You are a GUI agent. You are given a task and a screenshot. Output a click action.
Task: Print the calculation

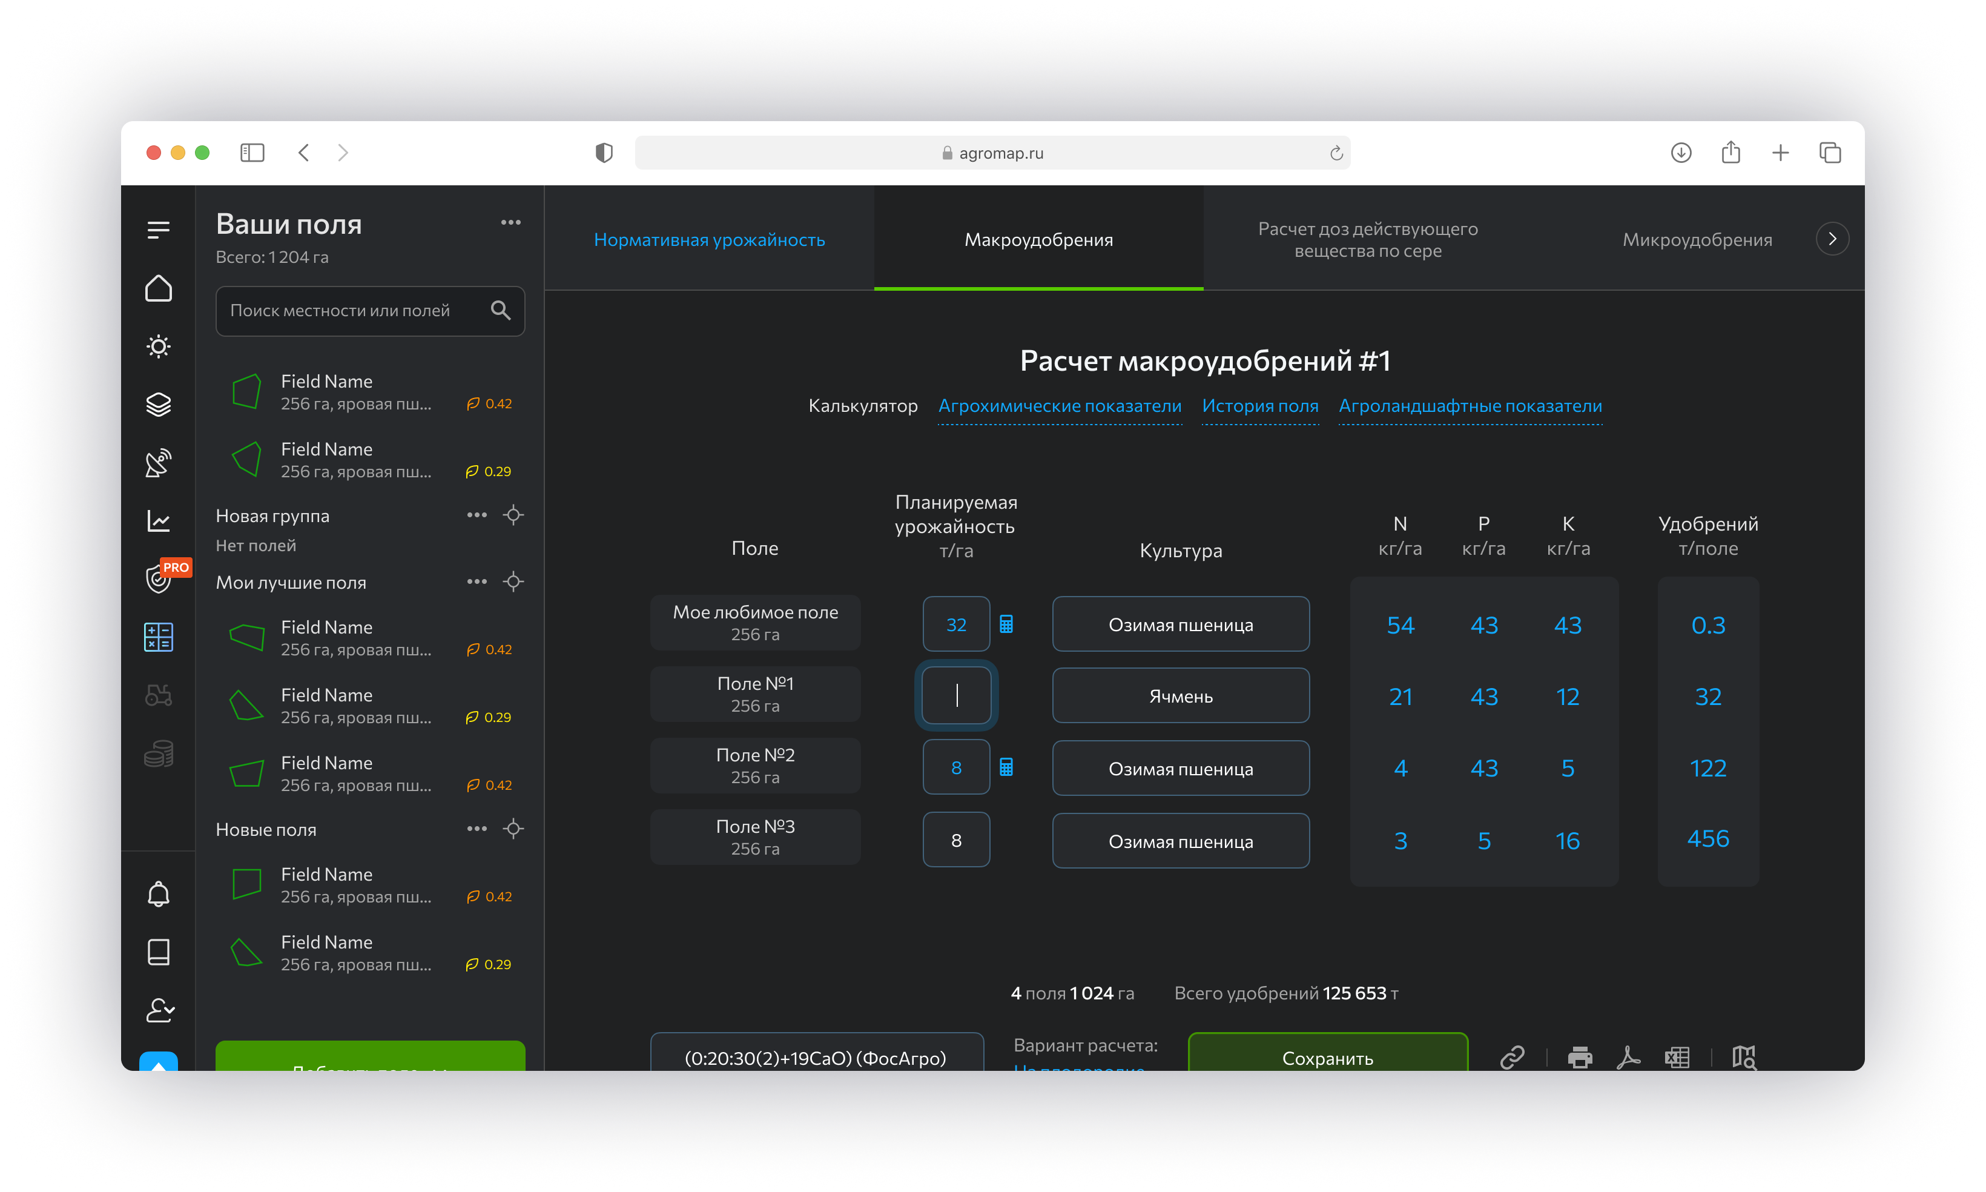click(x=1580, y=1057)
